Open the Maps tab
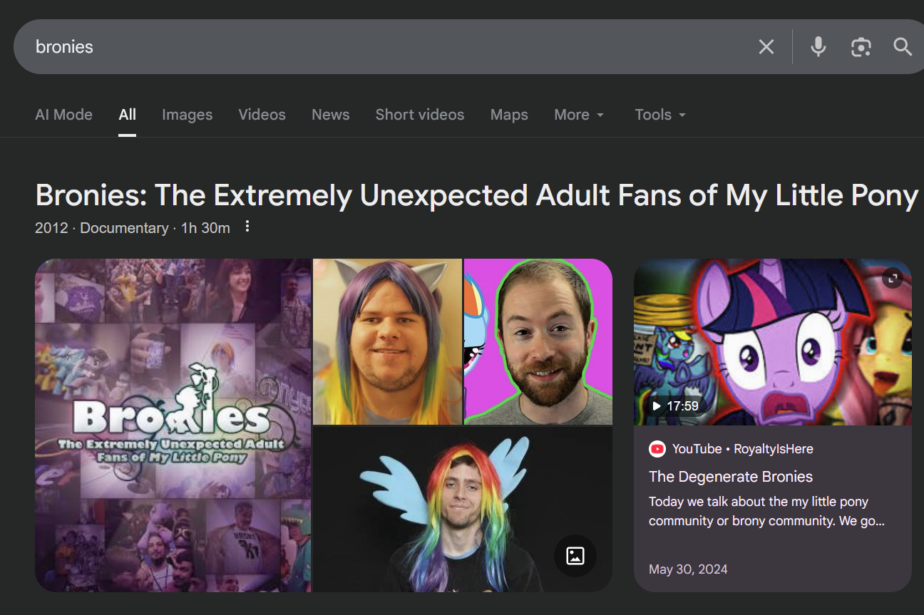 509,115
